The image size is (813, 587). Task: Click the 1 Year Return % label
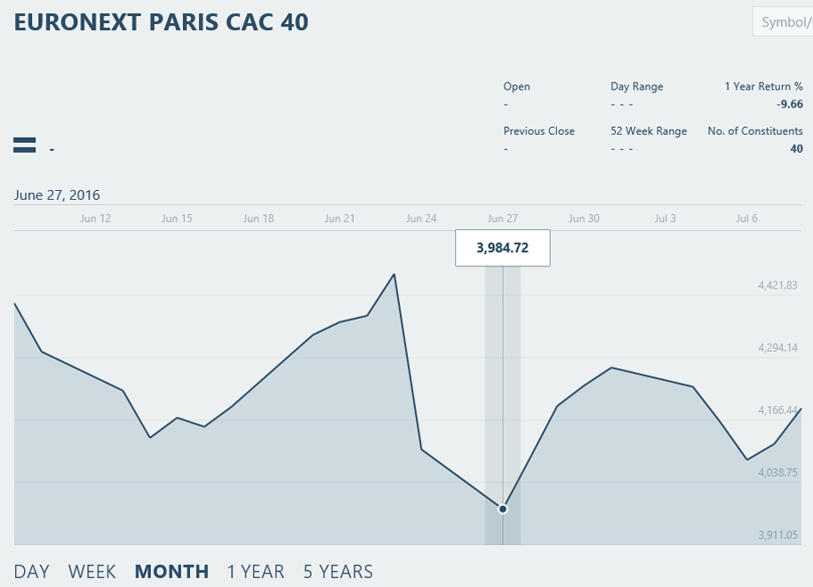point(763,86)
